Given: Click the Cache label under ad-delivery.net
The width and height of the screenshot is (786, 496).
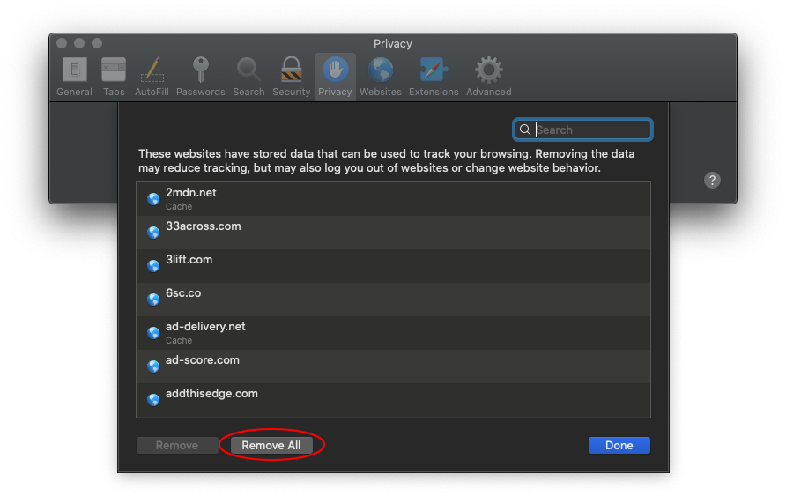Looking at the screenshot, I should [x=179, y=340].
